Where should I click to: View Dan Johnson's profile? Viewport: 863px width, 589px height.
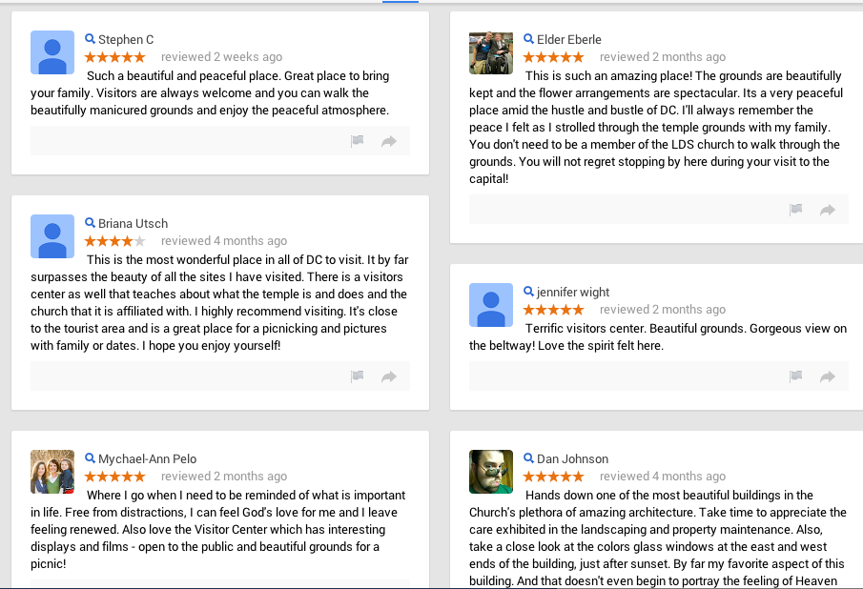572,459
